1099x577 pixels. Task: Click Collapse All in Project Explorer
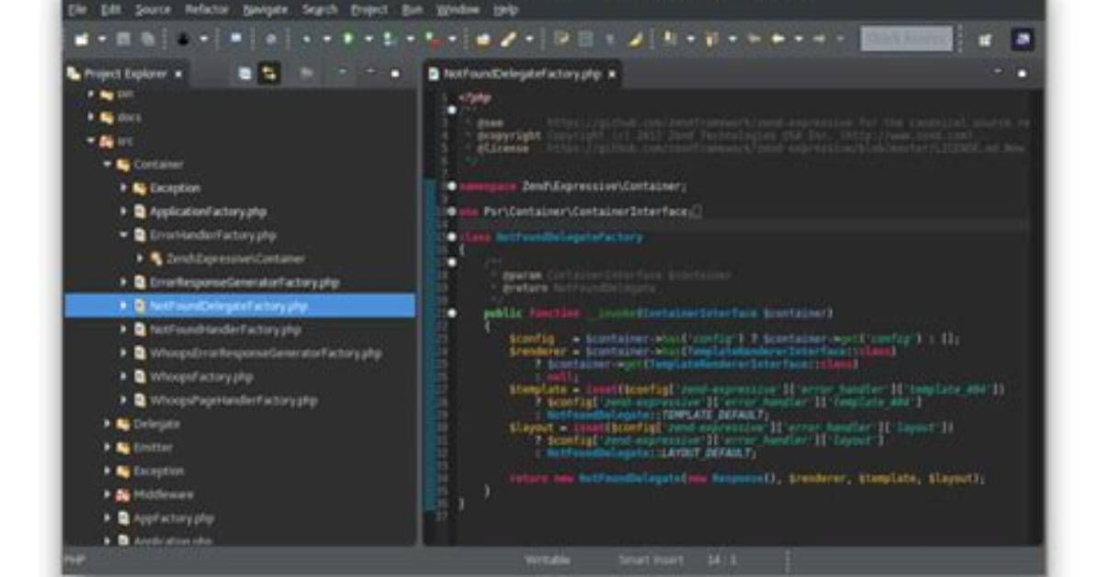pos(244,73)
